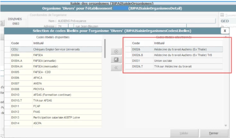236x138 pixels.
Task: Click the scroll-down arrow of selected codes list
Action: coord(226,126)
